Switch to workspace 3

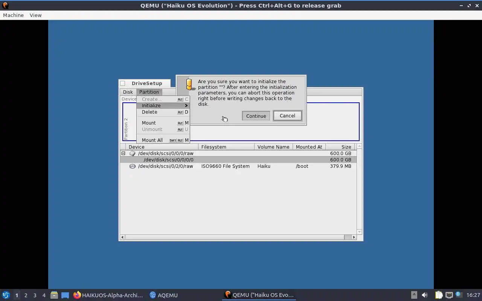pyautogui.click(x=35, y=295)
